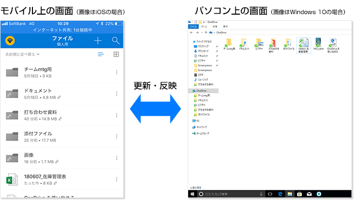Select クイック アクセス in navigation pane

point(202,41)
